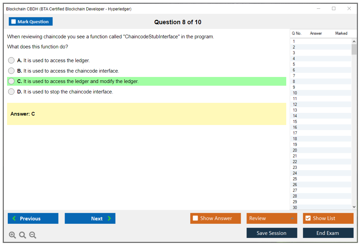Screen dimensions: 362x247
Task: Choose radio option B about chaincode interface
Action: point(11,71)
